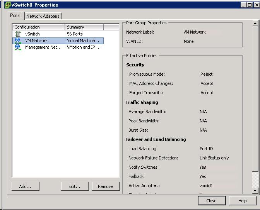Click the 'Effective Policies' group title
This screenshot has height=210, width=260.
(x=142, y=56)
